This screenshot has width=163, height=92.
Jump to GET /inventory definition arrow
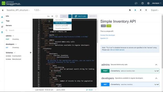click(158, 85)
